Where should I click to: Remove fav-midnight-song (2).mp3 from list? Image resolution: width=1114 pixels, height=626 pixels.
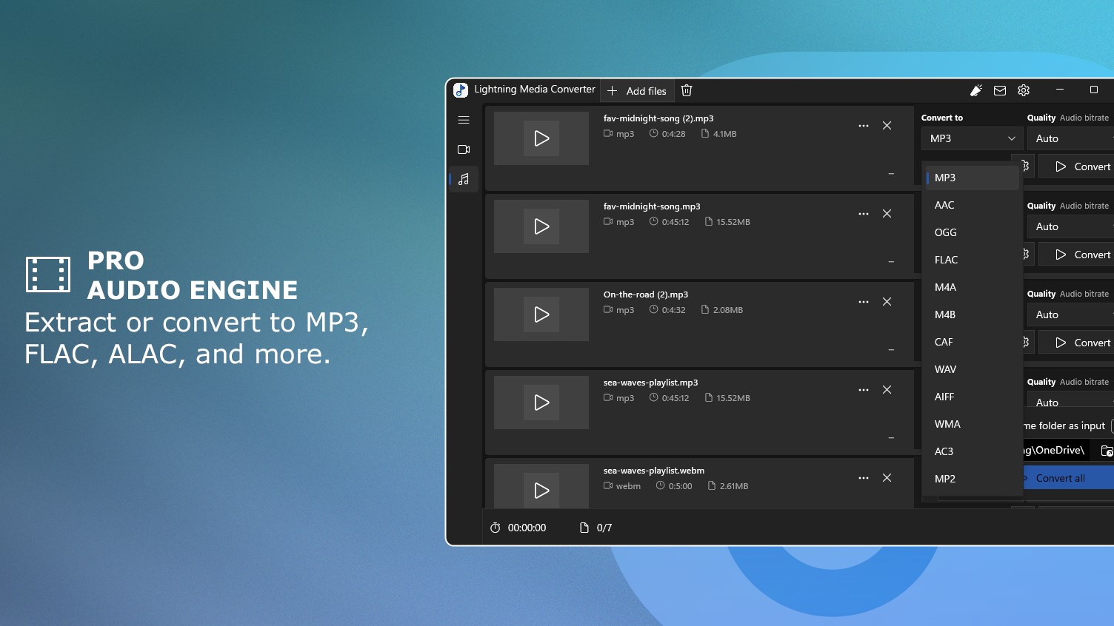(887, 126)
